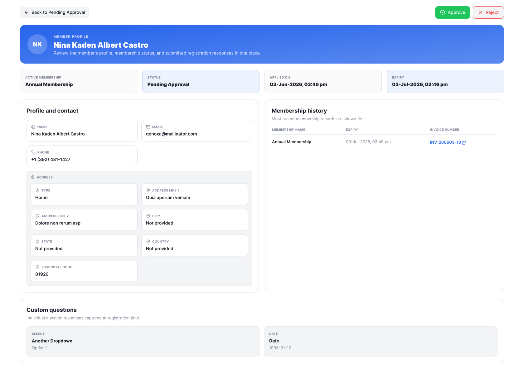Go back to Pending Approval

tap(55, 12)
